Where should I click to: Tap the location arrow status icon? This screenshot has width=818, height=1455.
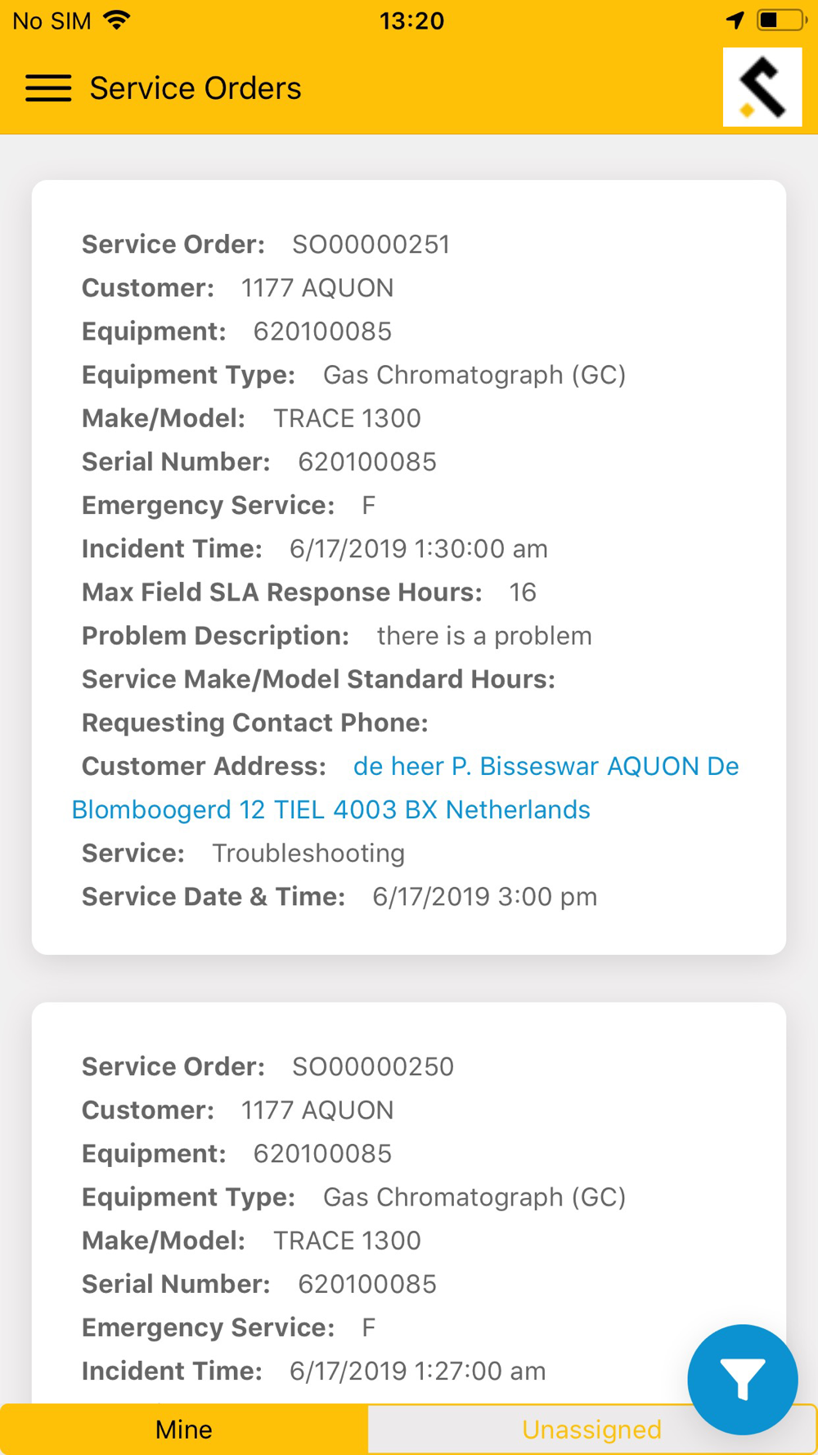735,20
